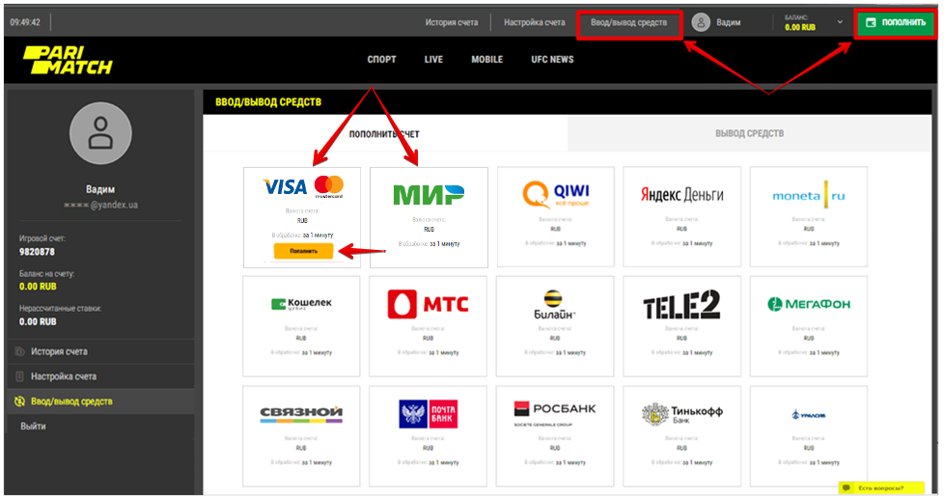This screenshot has width=944, height=499.
Task: Select МегаФон mobile payment option
Action: (x=809, y=326)
